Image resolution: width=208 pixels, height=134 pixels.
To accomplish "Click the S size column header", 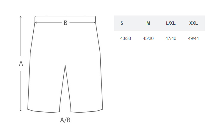I will 122,23.
